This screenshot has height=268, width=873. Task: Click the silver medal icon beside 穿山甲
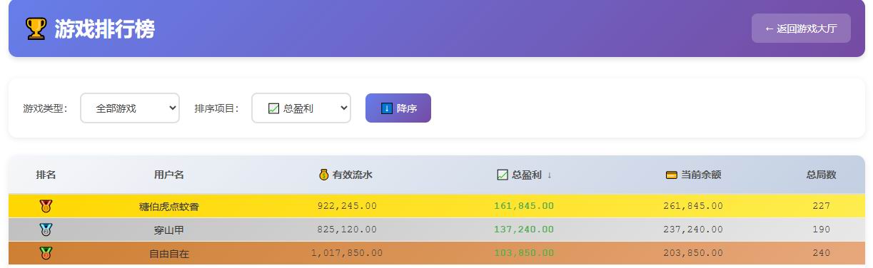click(46, 230)
